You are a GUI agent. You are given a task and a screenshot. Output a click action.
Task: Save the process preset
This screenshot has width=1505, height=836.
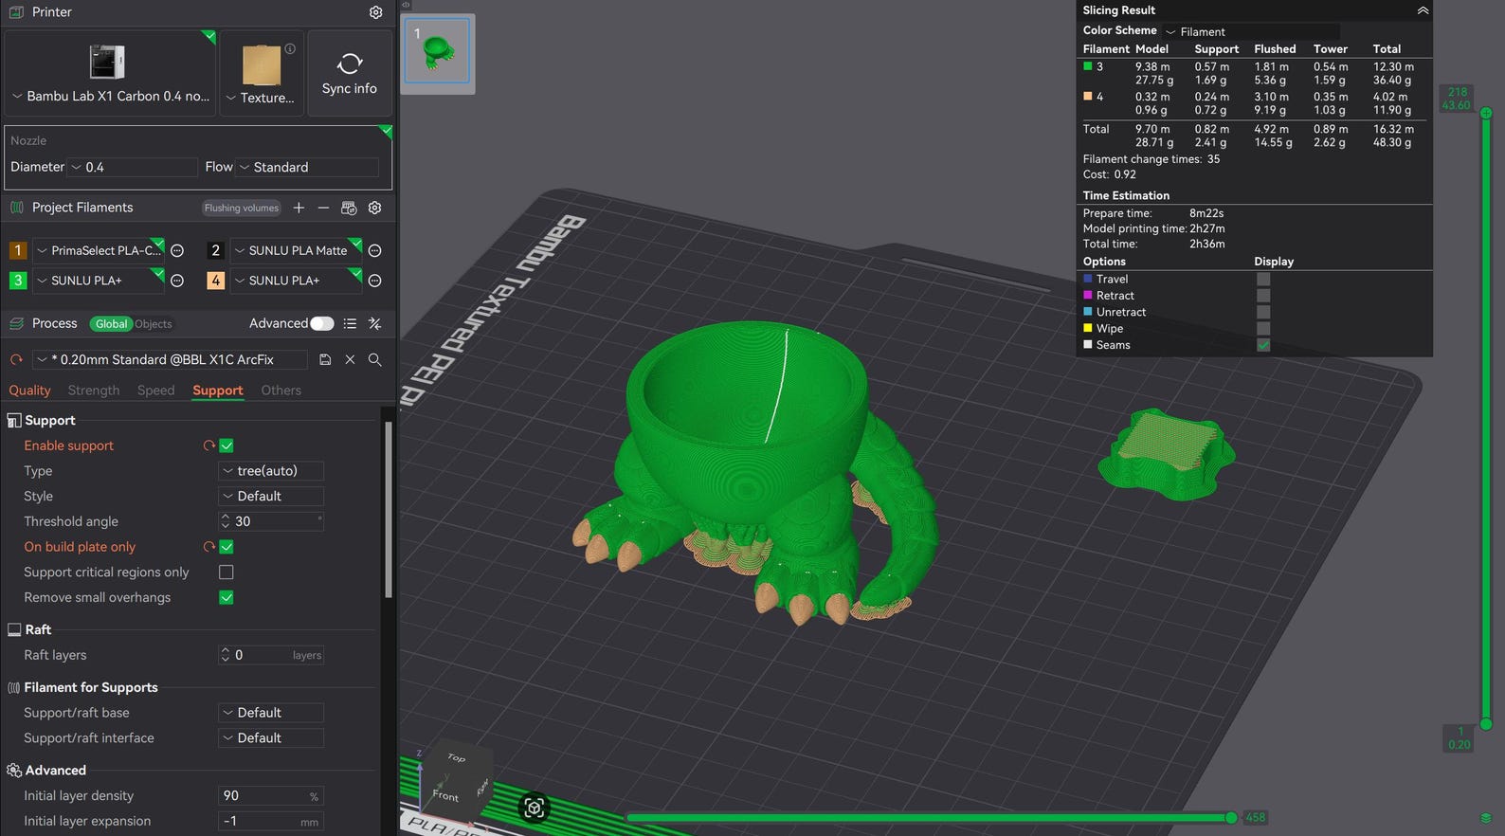(x=325, y=360)
